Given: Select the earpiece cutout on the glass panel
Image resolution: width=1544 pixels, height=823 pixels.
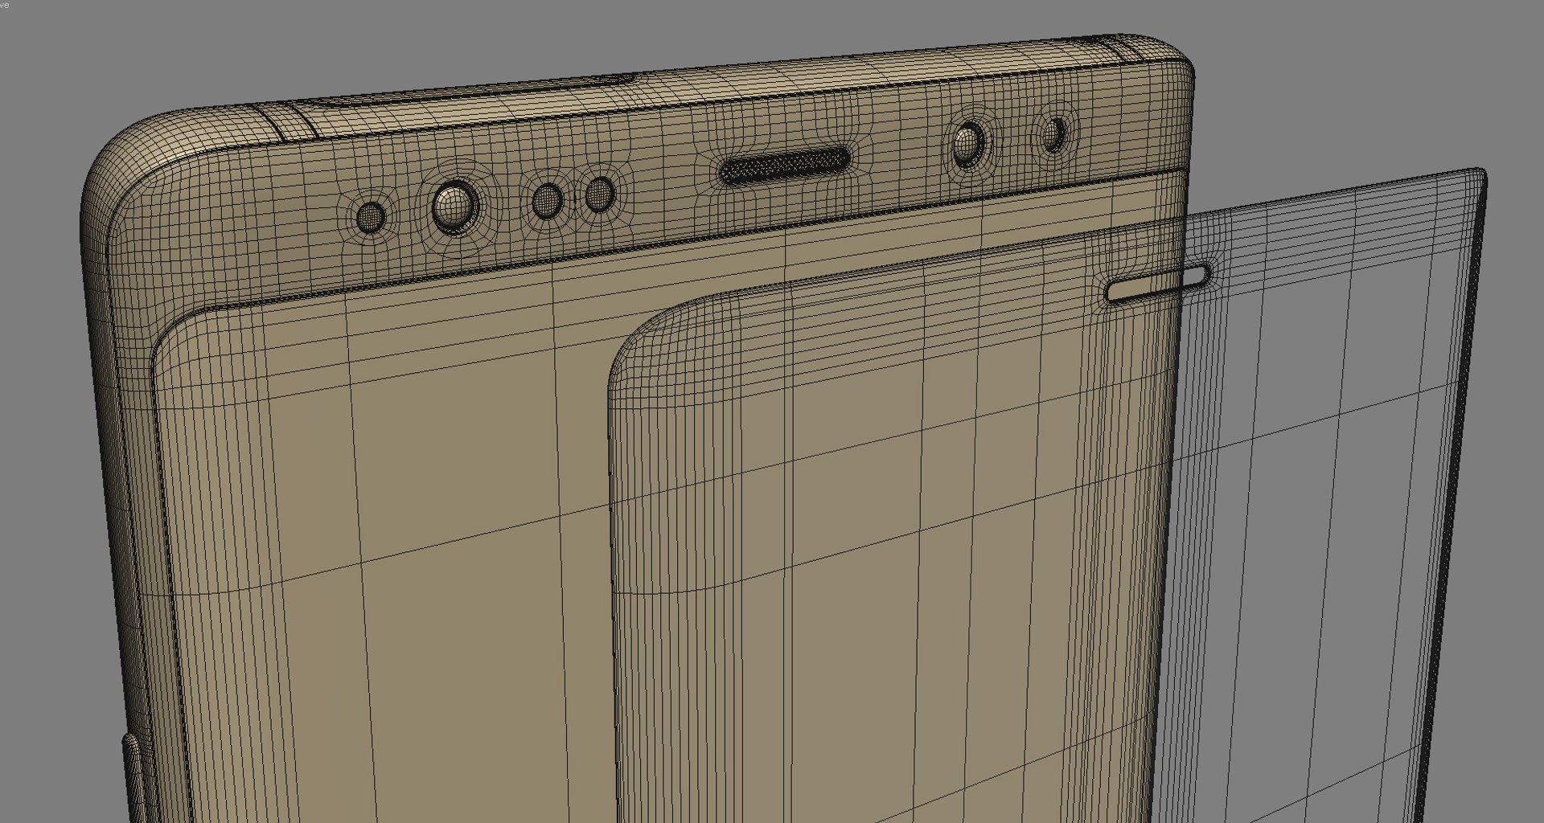Looking at the screenshot, I should (1159, 283).
